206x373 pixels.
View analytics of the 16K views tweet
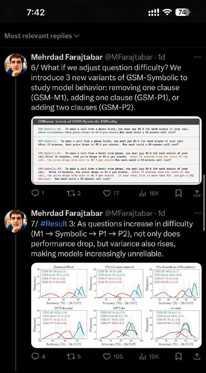[149, 193]
